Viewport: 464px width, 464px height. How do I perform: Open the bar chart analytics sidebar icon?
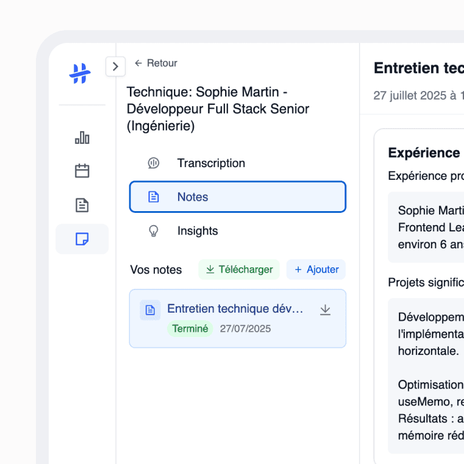[x=82, y=137]
